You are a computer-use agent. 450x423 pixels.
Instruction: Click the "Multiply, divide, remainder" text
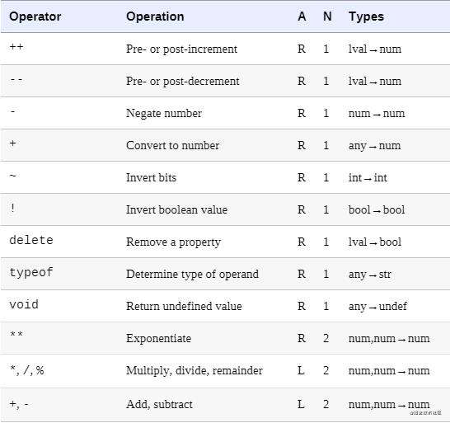pos(195,370)
